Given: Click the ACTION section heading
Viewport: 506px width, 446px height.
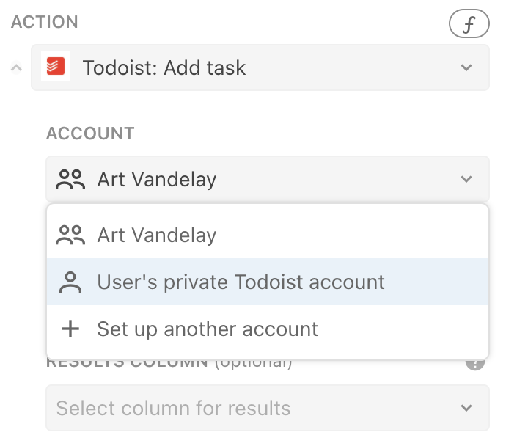Looking at the screenshot, I should click(44, 22).
